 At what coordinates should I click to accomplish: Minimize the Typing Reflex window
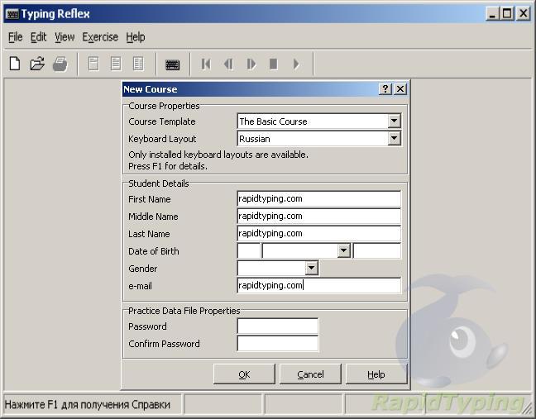tap(492, 14)
